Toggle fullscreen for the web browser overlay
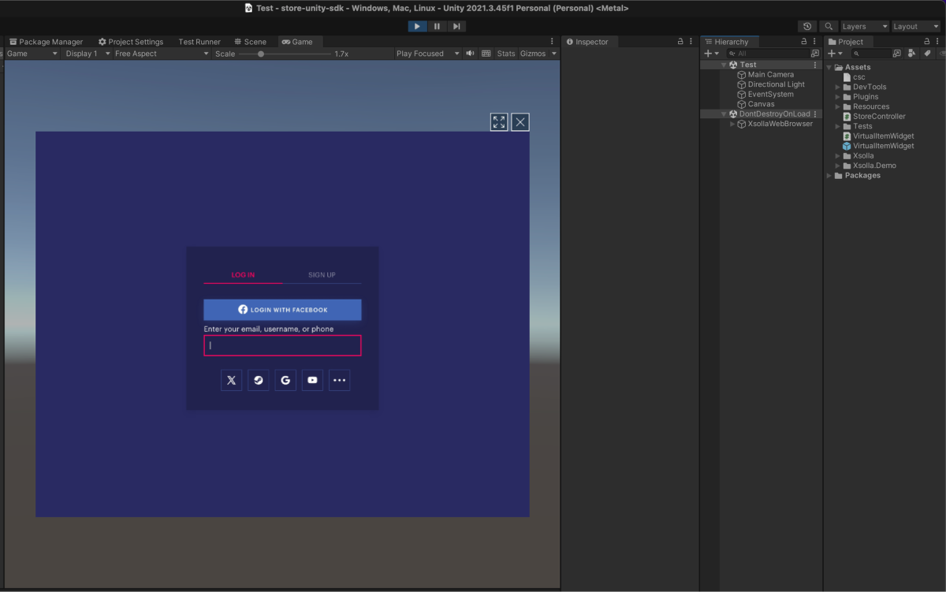Image resolution: width=946 pixels, height=592 pixels. coord(498,121)
